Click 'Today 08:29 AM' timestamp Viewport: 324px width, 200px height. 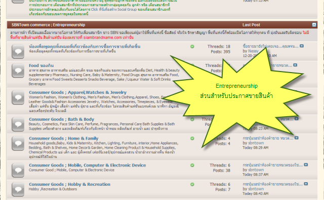coord(255,148)
